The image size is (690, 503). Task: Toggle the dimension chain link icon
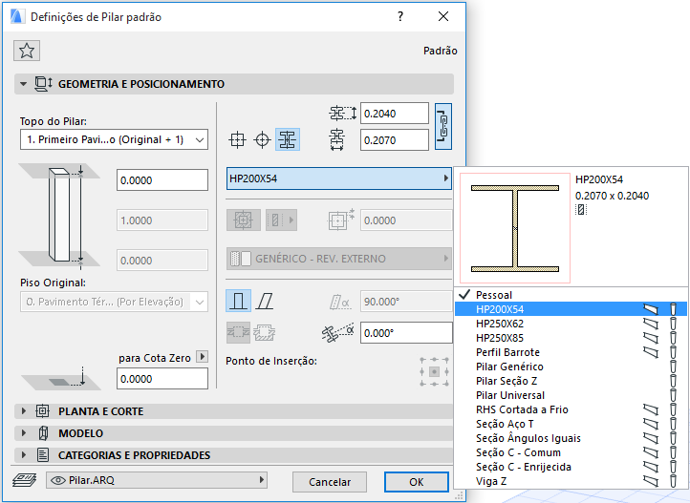pos(443,127)
